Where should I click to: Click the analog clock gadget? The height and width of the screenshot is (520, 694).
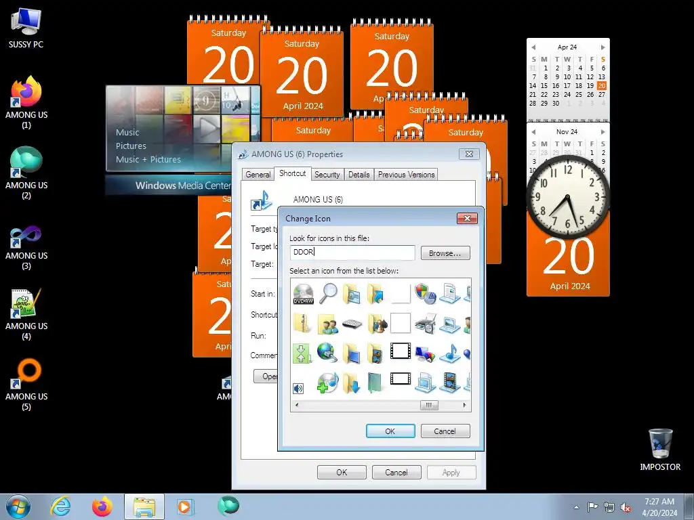(x=568, y=197)
